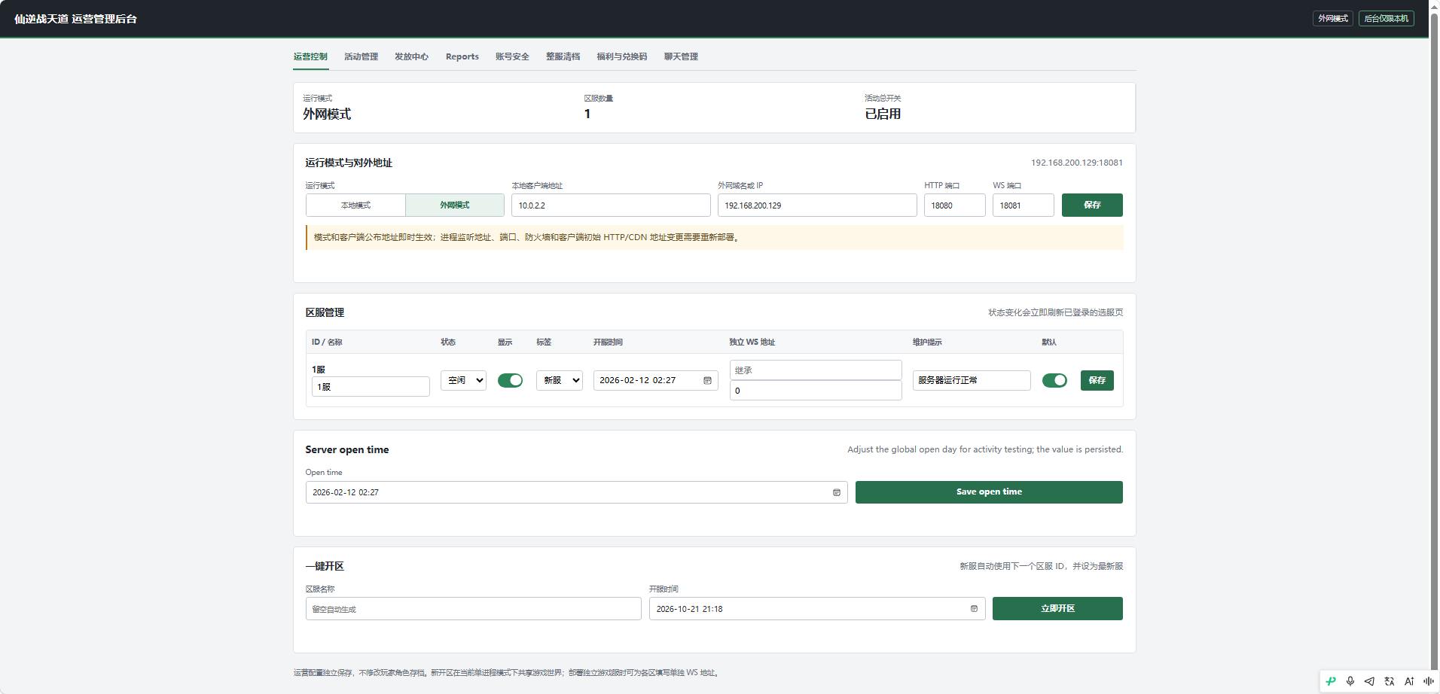Click the AI icon in floating toolbar
The height and width of the screenshot is (694, 1440).
pyautogui.click(x=1409, y=681)
